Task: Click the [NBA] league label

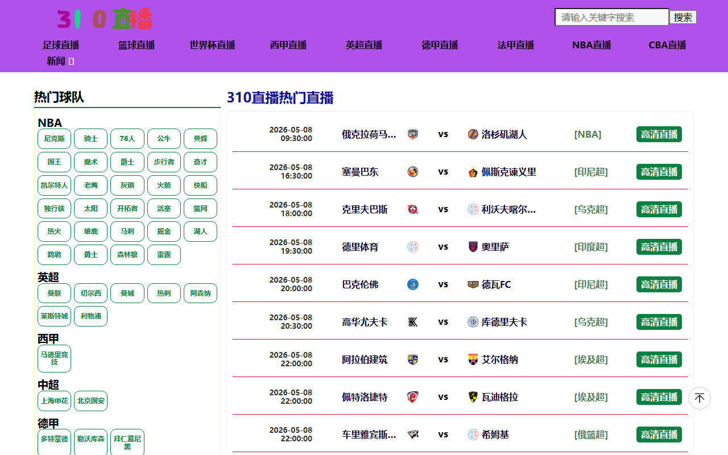Action: [x=588, y=134]
